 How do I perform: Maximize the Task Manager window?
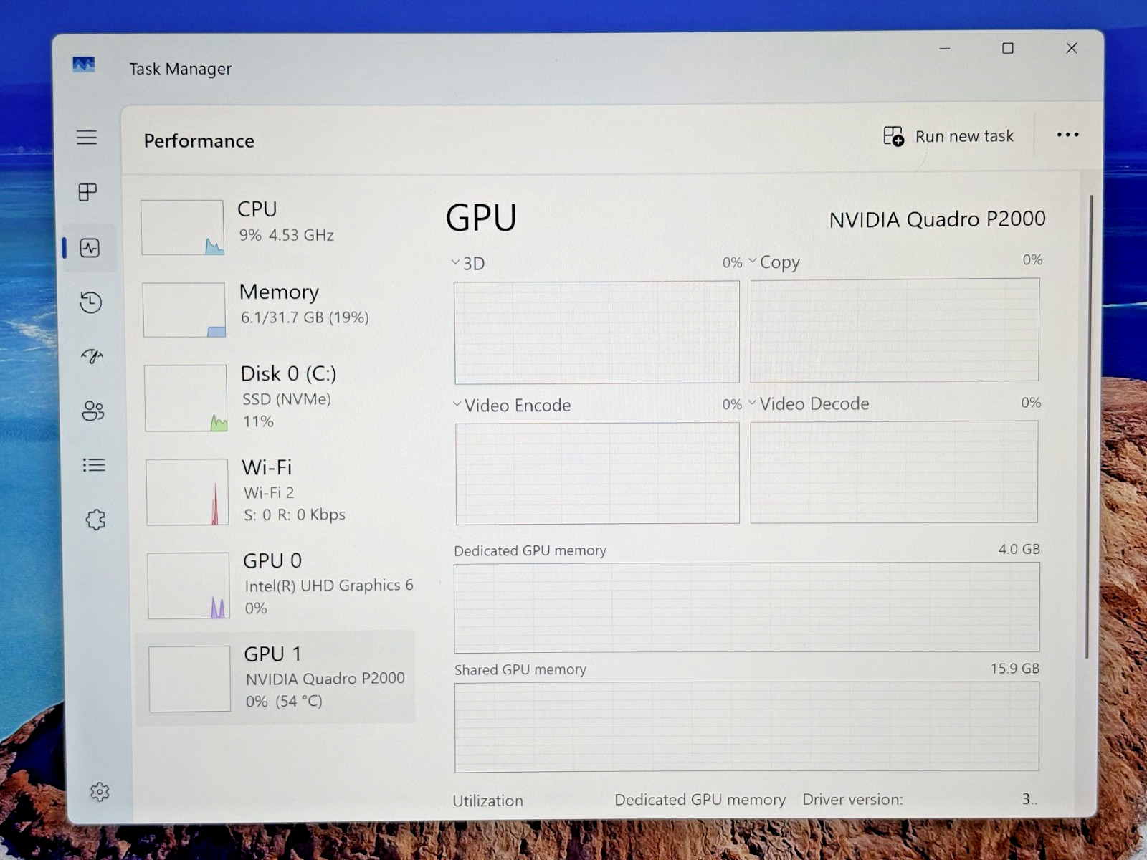coord(1008,48)
